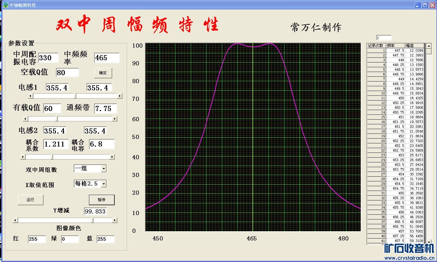Click the 频率 column header
The width and height of the screenshot is (437, 262).
click(x=395, y=46)
